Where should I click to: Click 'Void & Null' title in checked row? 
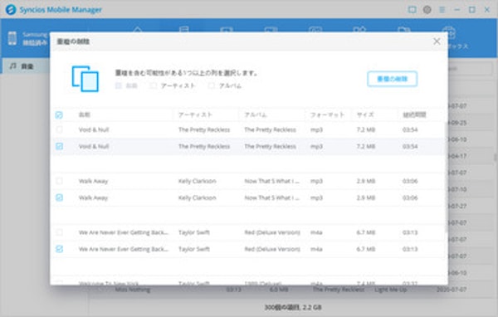[x=94, y=146]
